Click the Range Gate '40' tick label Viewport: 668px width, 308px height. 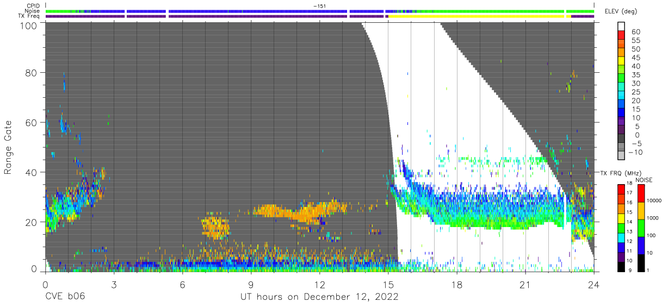[31, 172]
